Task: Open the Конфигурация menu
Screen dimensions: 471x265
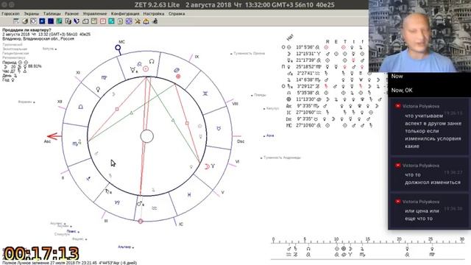Action: (125, 13)
